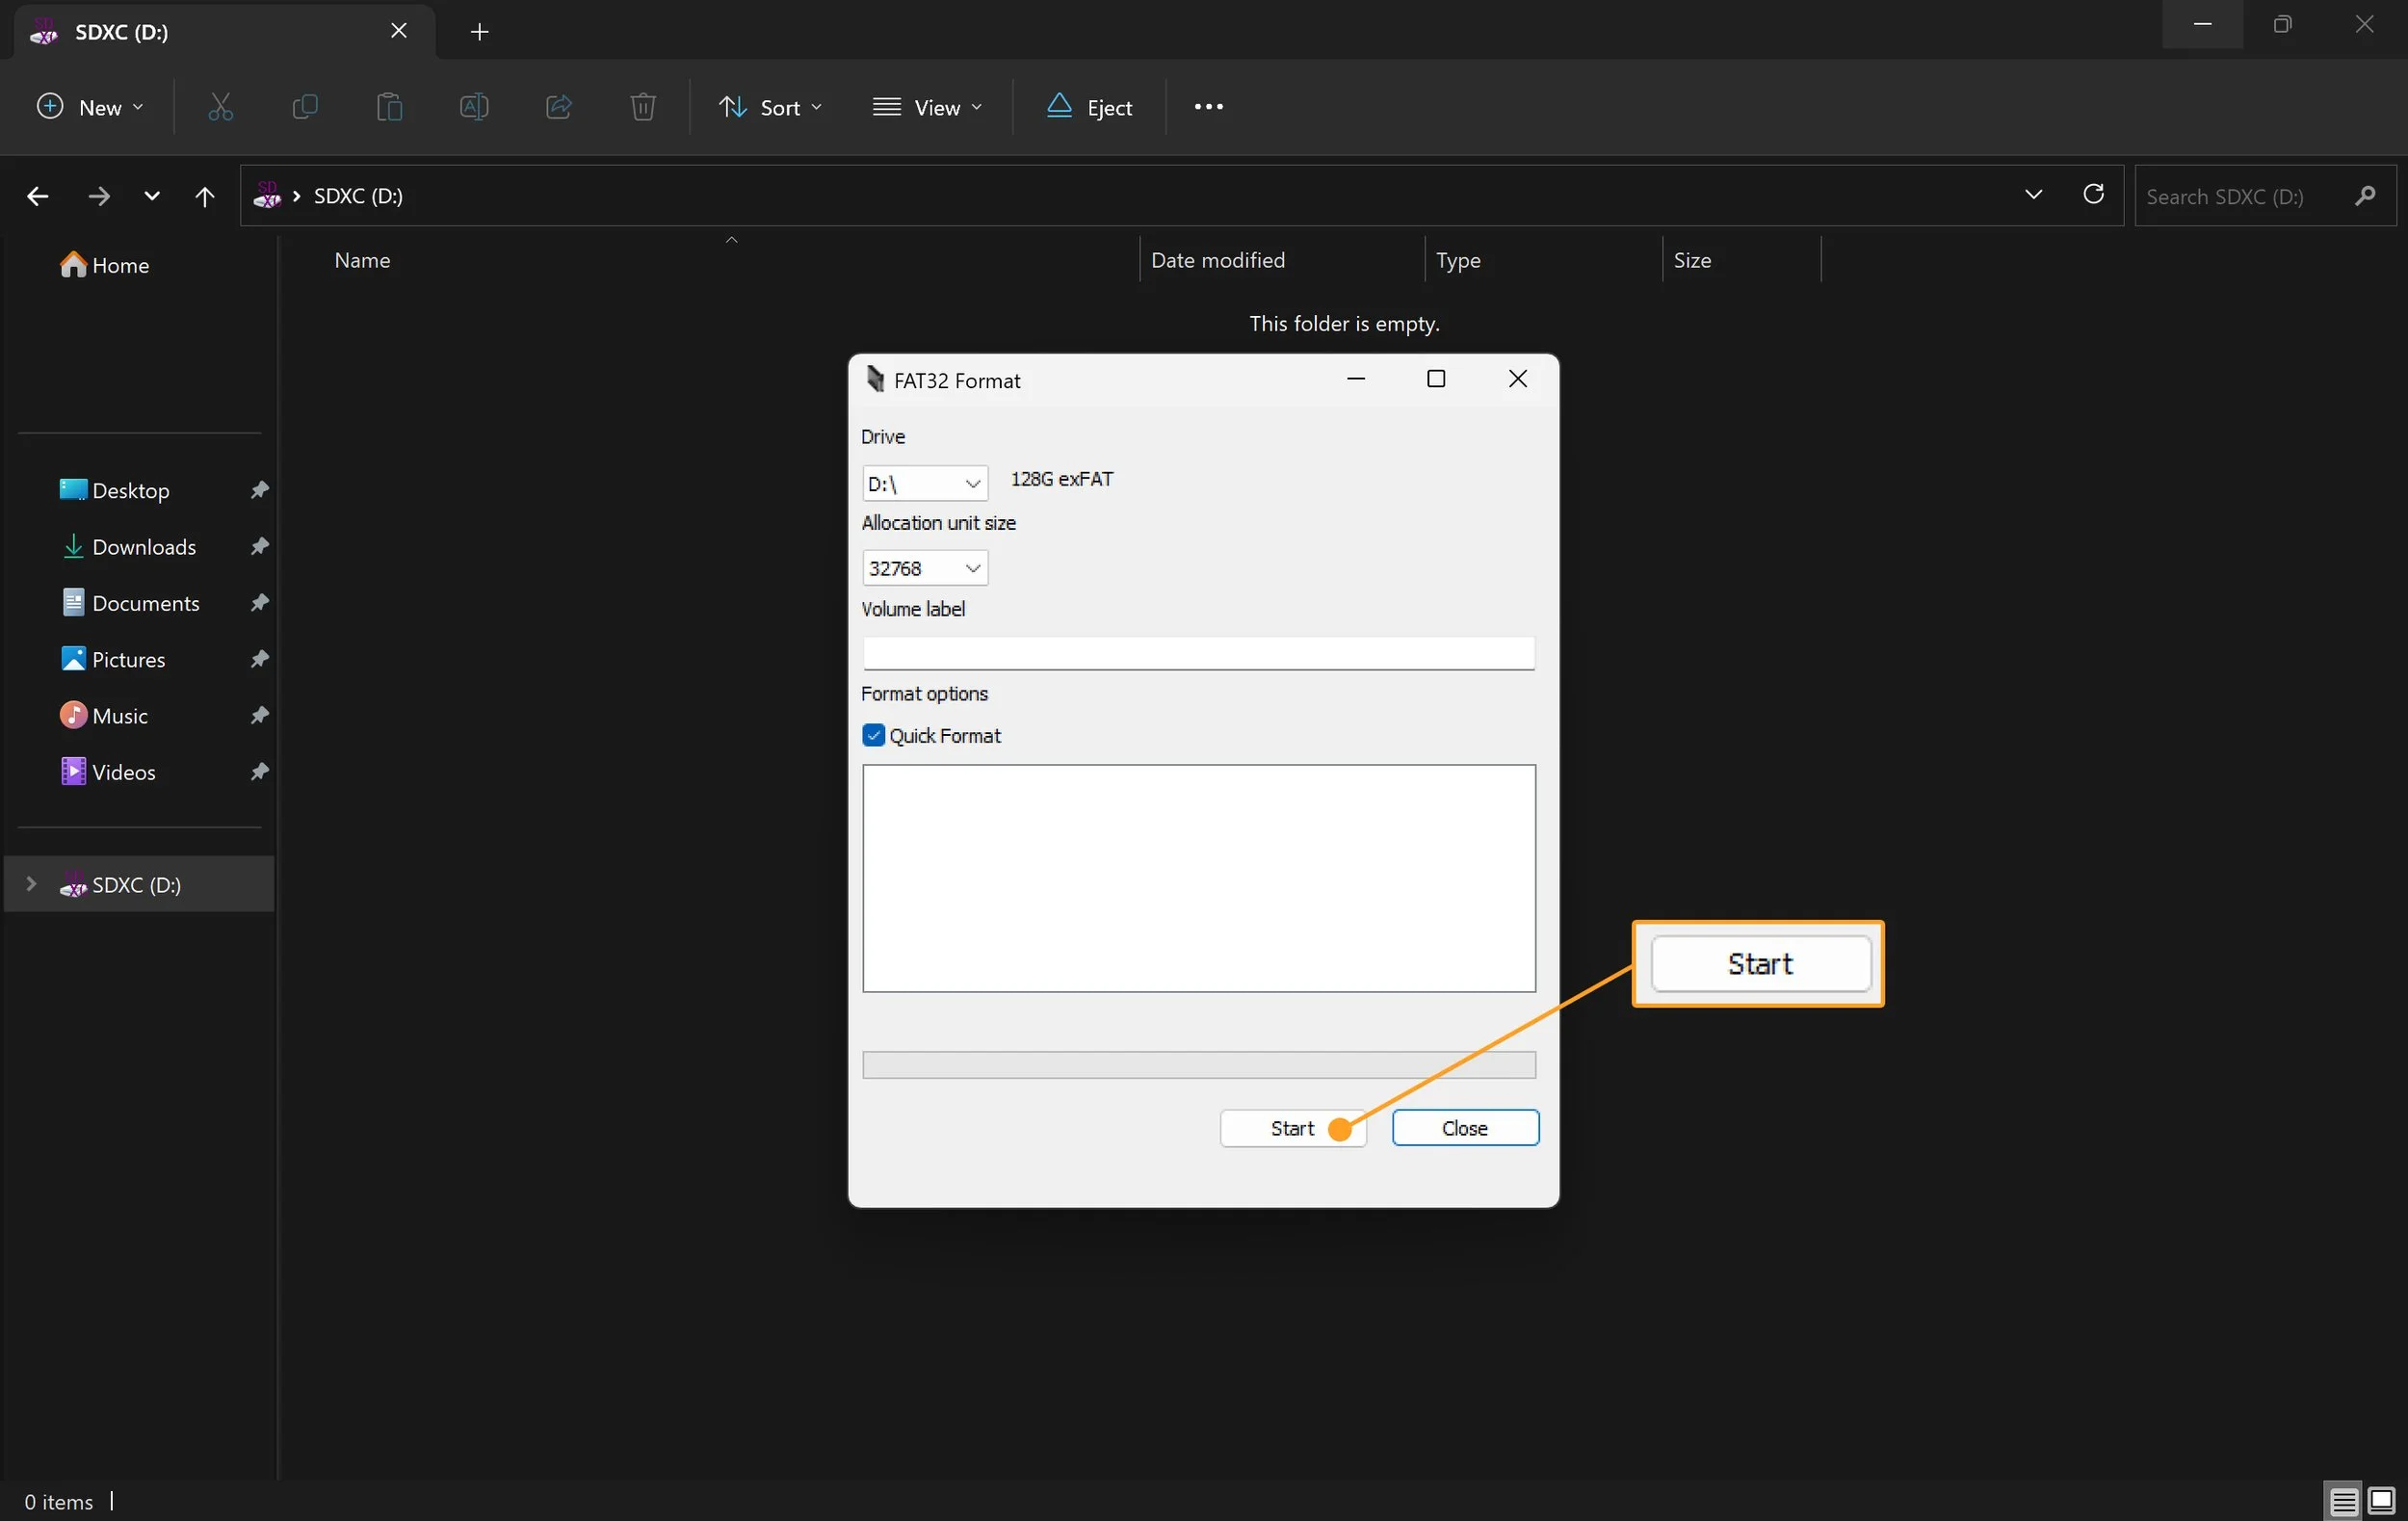Select the Cut tool in the toolbar
The image size is (2408, 1521).
point(220,107)
